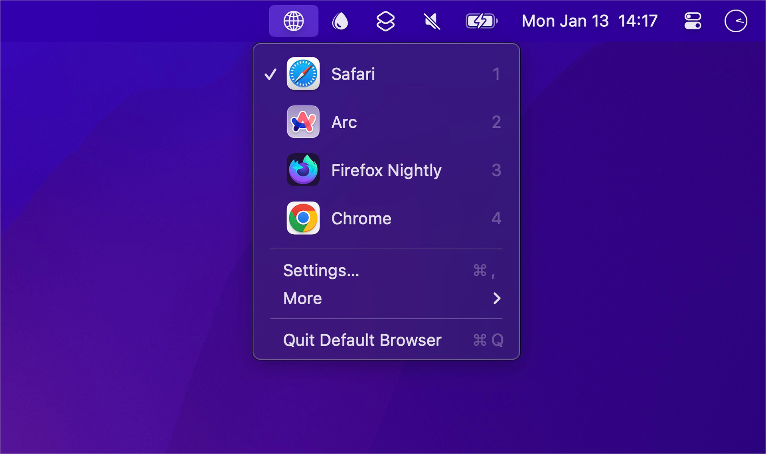Open the water droplet menu bar icon
The width and height of the screenshot is (766, 454).
tap(340, 21)
